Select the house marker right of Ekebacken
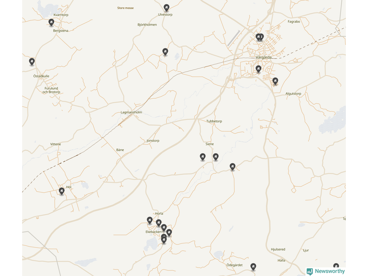Image resolution: width=368 pixels, height=276 pixels. [x=169, y=233]
